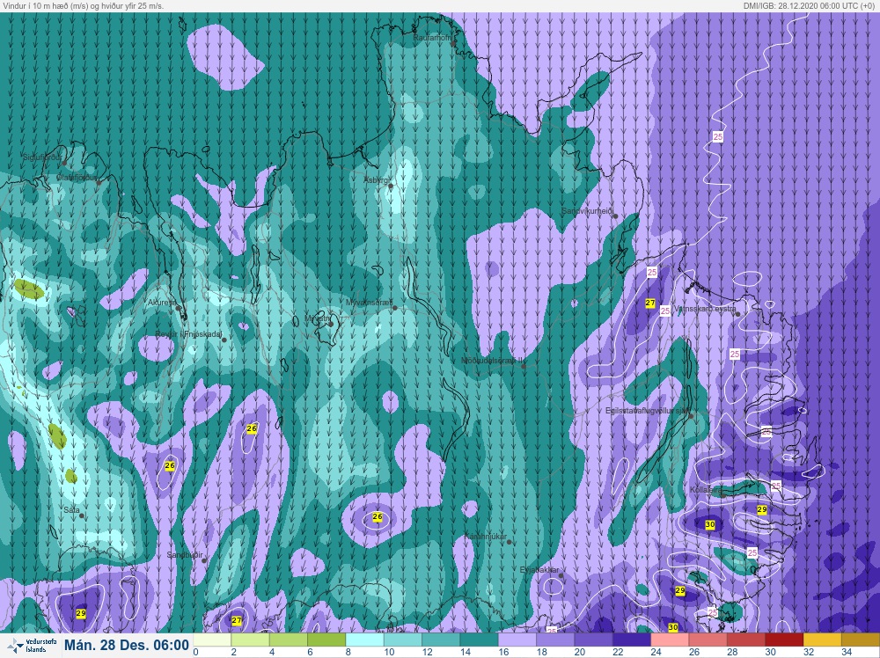Click the Möðrudalsöræfi II station label

click(491, 361)
